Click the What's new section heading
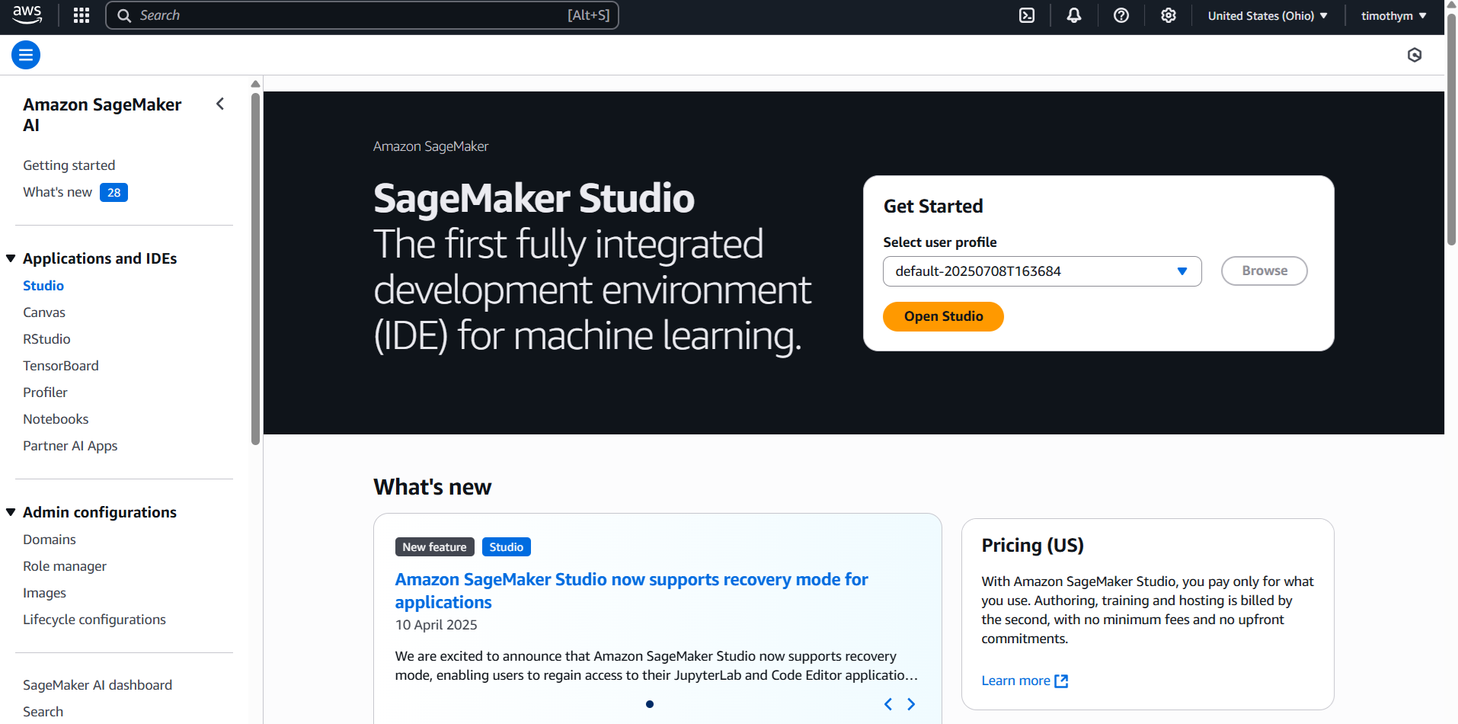1458x724 pixels. coord(433,487)
